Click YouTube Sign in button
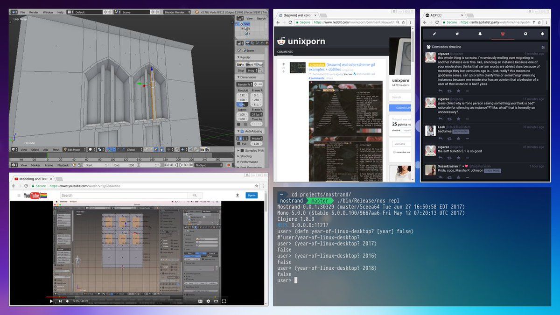 [251, 196]
